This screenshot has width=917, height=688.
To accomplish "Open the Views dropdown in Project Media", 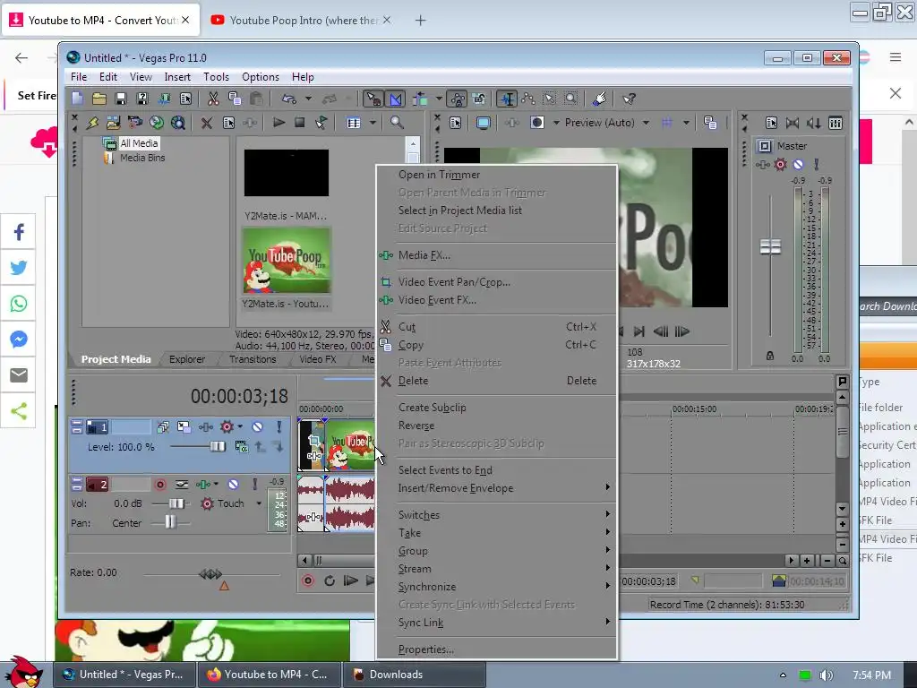I will 373,123.
